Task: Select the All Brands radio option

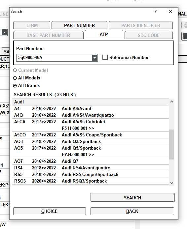Action: 26,86
